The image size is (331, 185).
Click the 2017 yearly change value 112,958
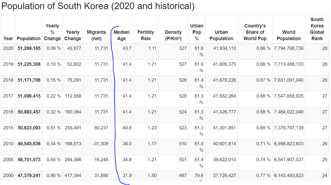pyautogui.click(x=73, y=96)
